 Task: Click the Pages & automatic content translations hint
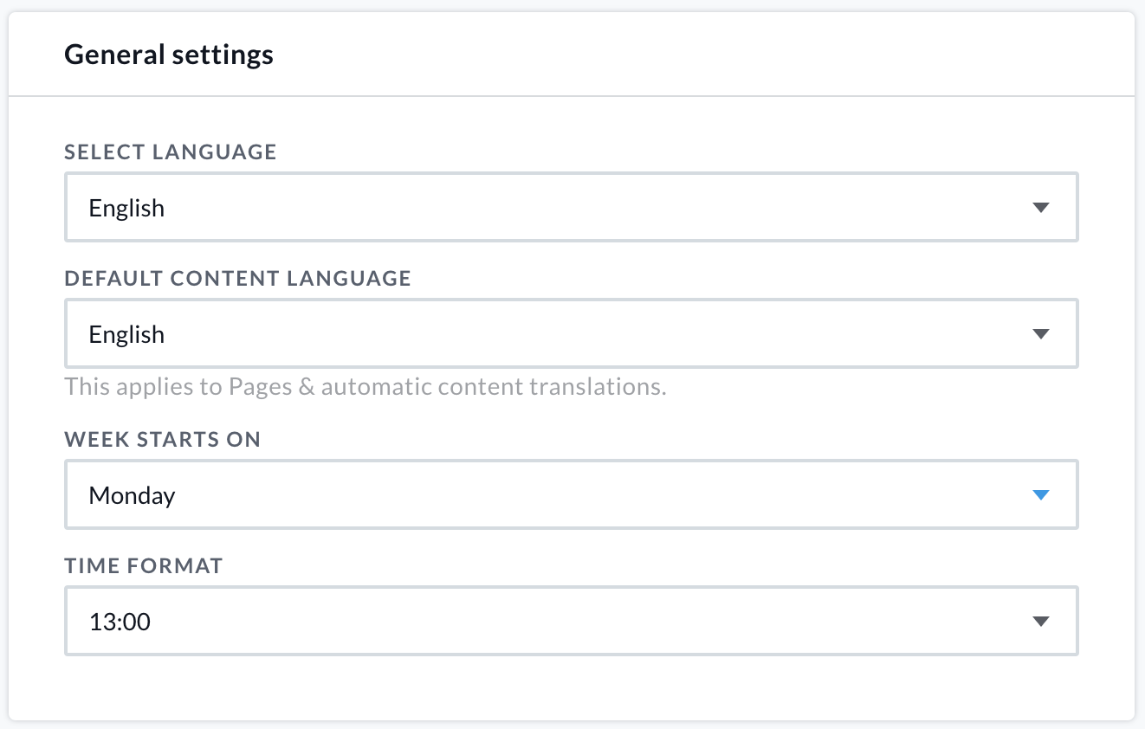point(365,386)
